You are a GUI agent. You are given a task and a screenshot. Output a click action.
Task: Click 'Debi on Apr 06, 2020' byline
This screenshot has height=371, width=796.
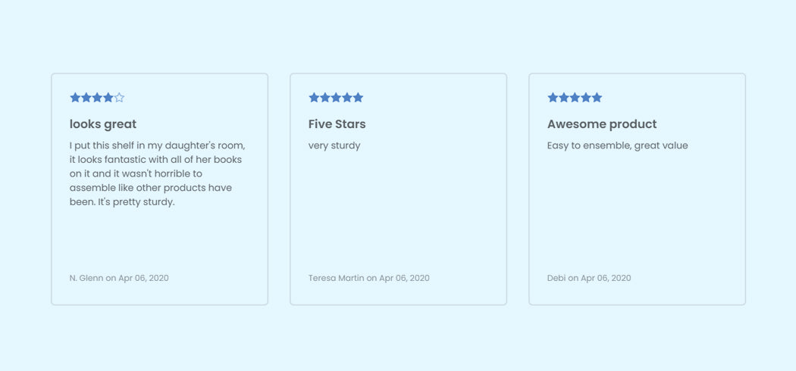pyautogui.click(x=589, y=278)
